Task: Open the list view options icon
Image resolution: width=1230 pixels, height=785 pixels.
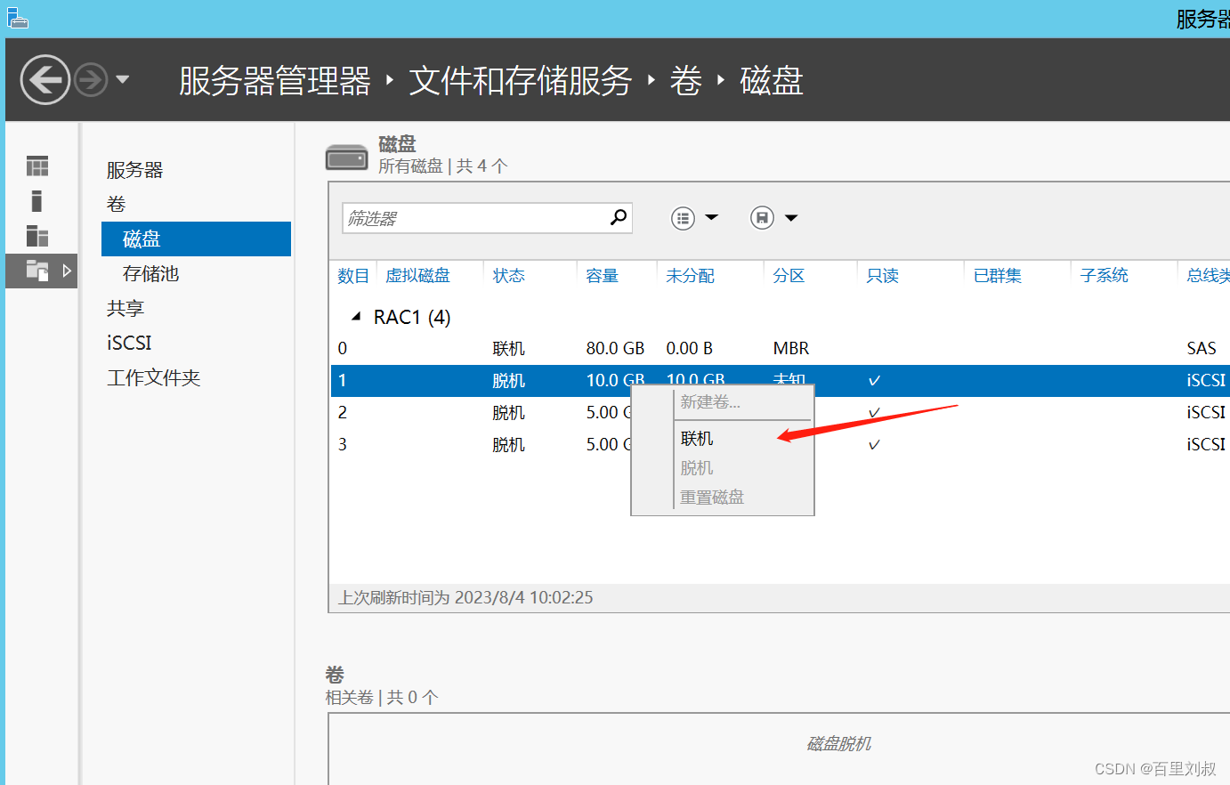Action: pos(683,218)
